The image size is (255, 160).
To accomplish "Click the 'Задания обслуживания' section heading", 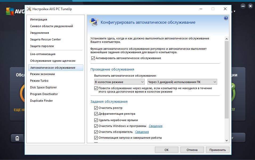I will [x=109, y=102].
